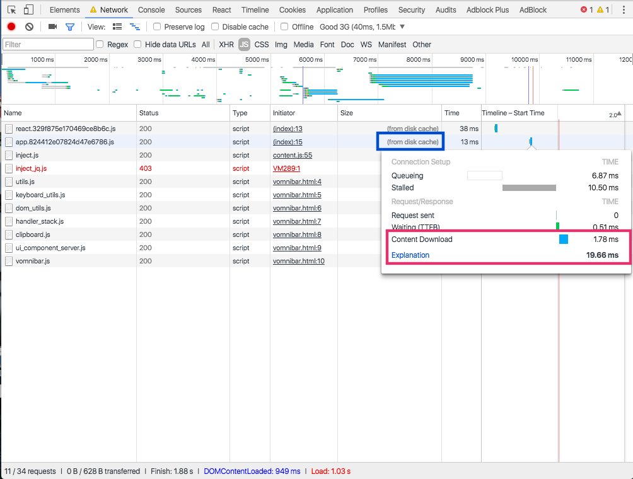This screenshot has width=633, height=479.
Task: Click the Explanation link in timing popup
Action: [410, 255]
